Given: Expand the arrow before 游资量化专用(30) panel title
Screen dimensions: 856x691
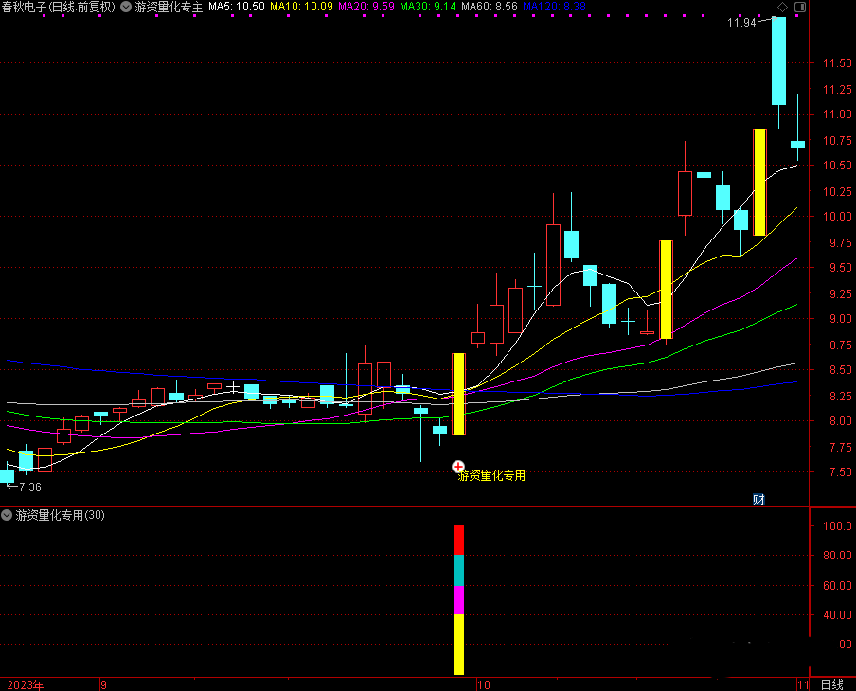Looking at the screenshot, I should [x=8, y=515].
